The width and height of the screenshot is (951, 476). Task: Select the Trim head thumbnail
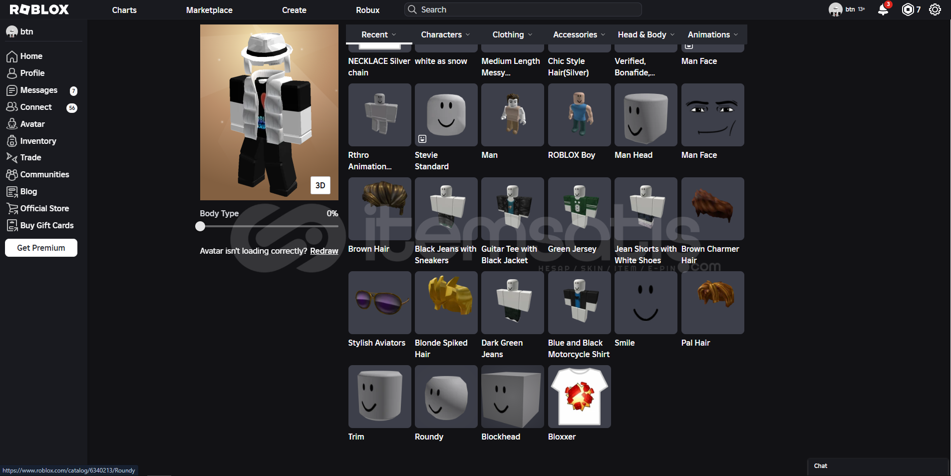point(380,397)
